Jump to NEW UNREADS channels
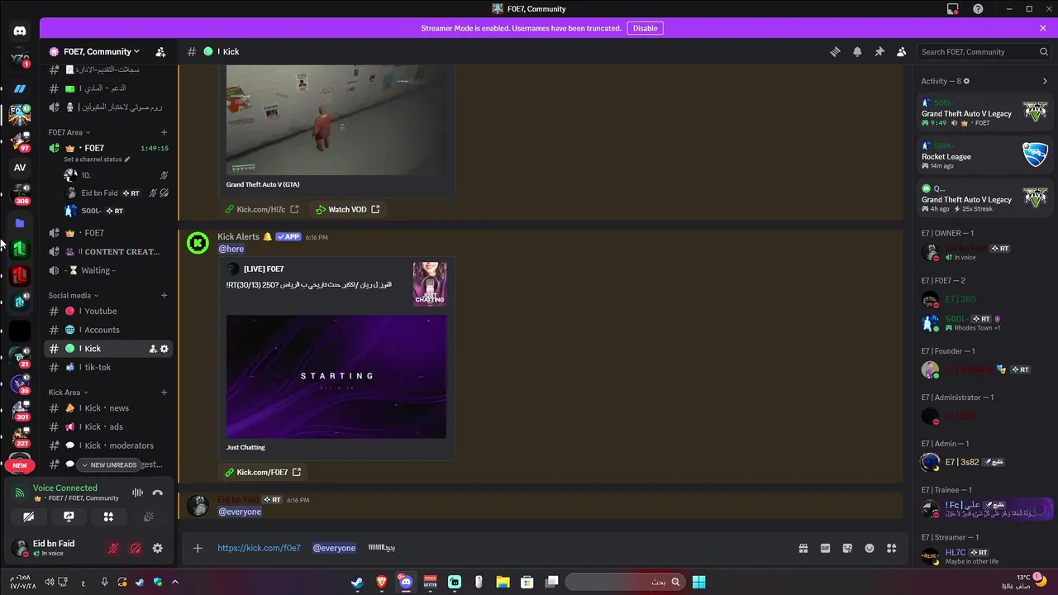The image size is (1058, 595). point(110,465)
